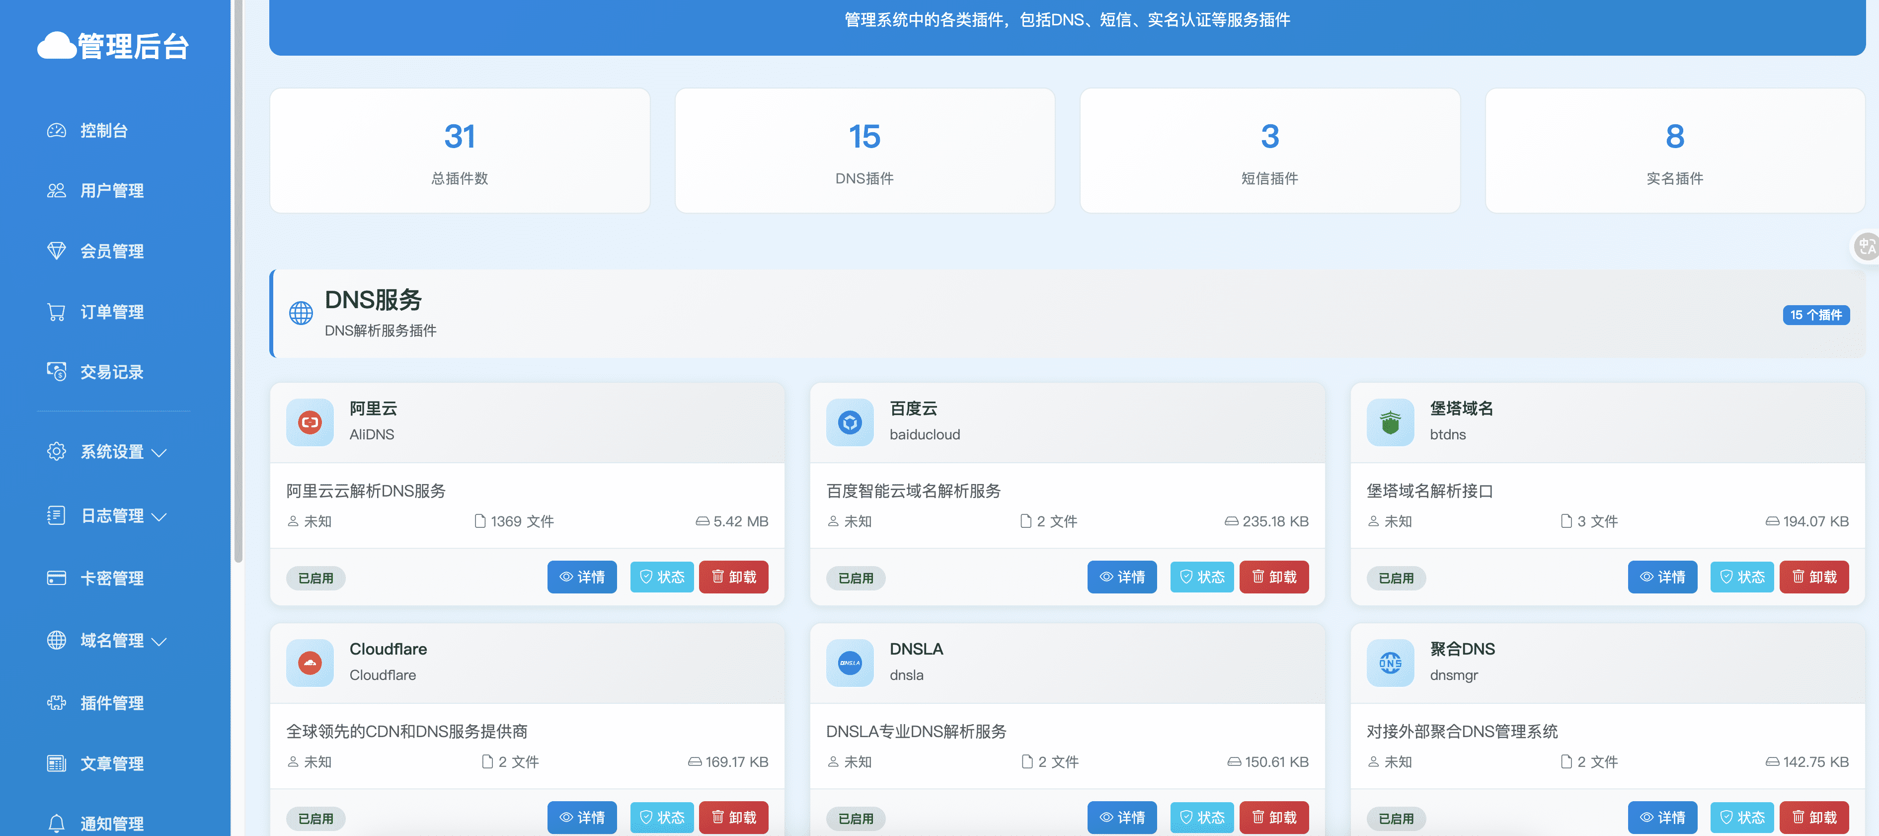
Task: Go to 用户管理 in the sidebar
Action: coord(112,190)
